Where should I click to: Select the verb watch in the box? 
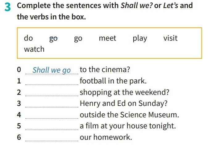click(34, 49)
